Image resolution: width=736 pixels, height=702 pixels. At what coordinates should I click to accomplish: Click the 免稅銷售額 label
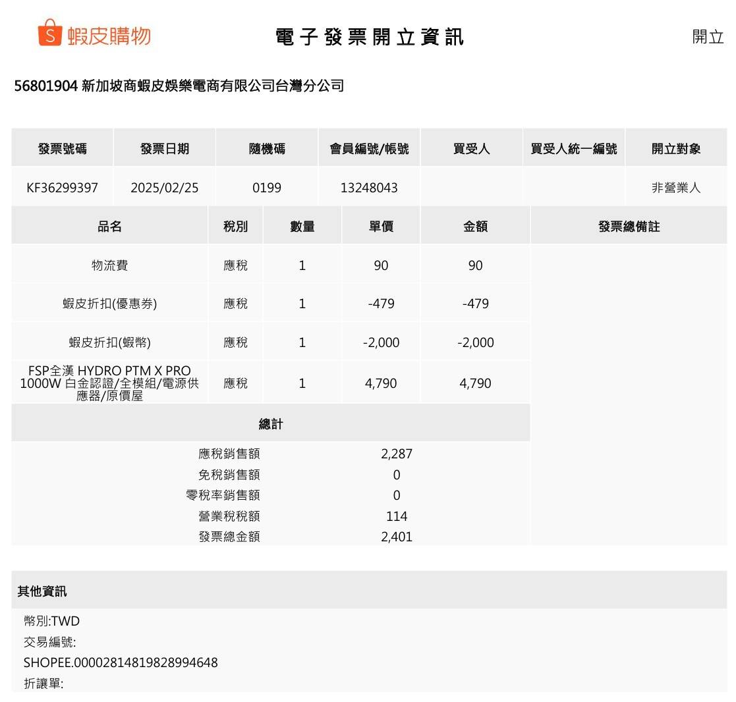click(x=229, y=475)
